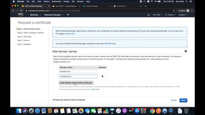Screen dimensions: 205x115
Task: Open the Support dropdown
Action: 183,15
